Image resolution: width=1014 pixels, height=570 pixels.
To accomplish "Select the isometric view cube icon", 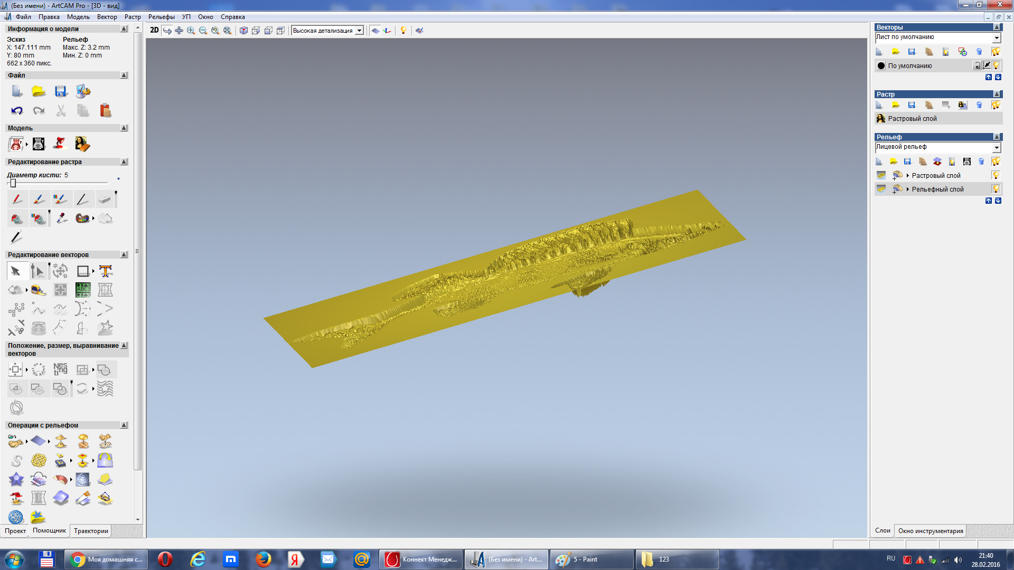I will pos(243,31).
